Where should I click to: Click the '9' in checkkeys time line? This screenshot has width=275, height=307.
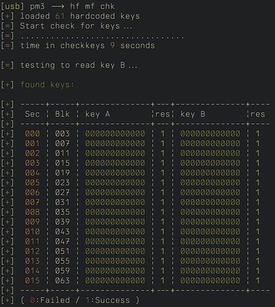(x=112, y=45)
